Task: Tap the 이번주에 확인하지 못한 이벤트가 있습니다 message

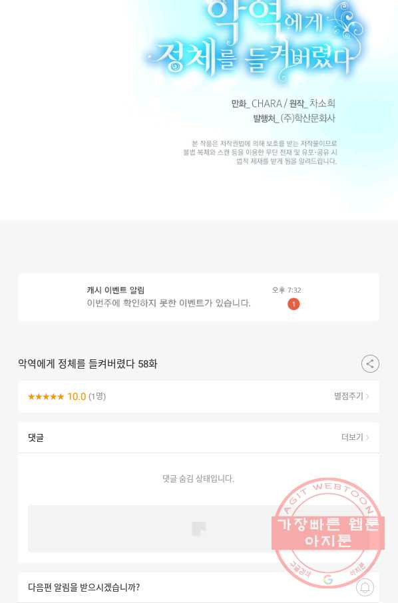Action: point(169,303)
